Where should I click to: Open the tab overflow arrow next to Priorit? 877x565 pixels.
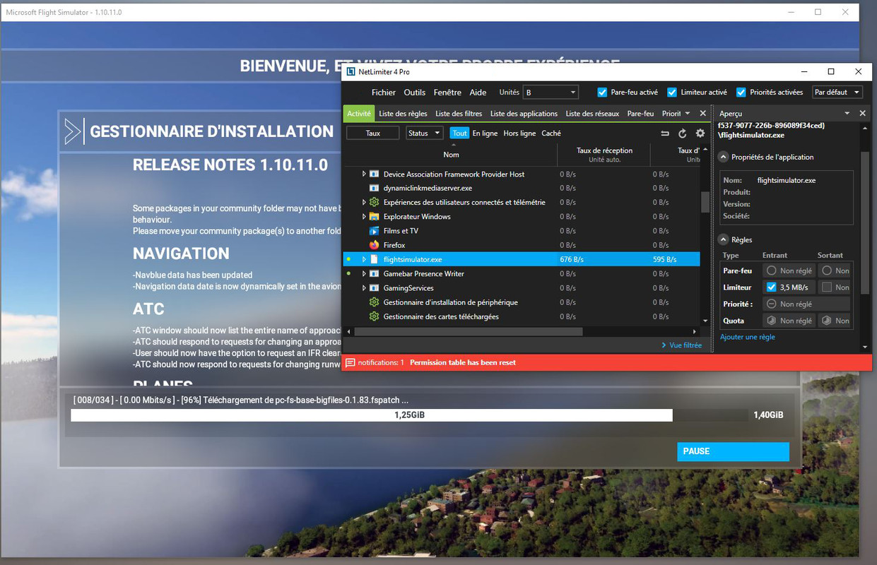tap(688, 113)
